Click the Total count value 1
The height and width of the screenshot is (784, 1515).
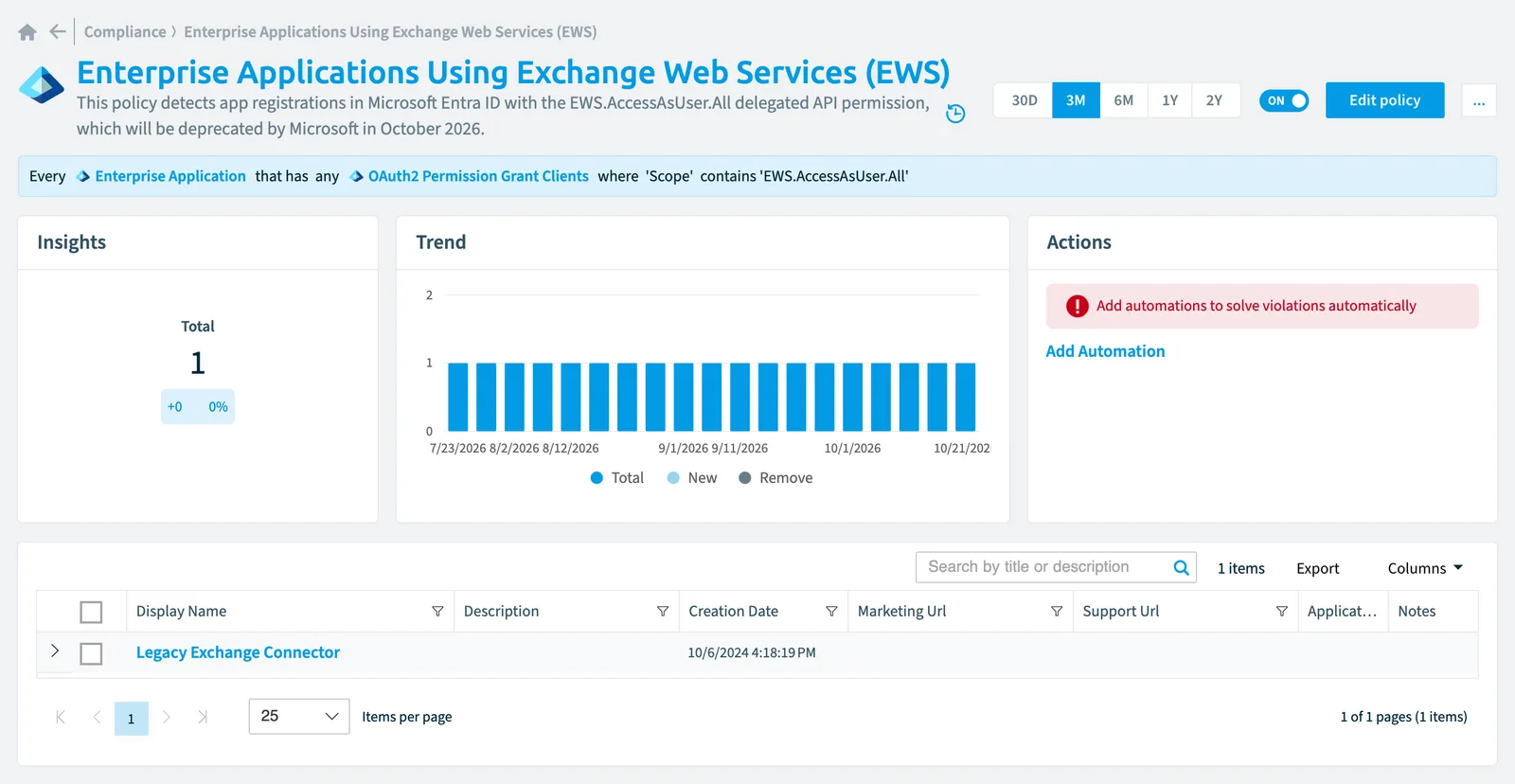pyautogui.click(x=198, y=364)
